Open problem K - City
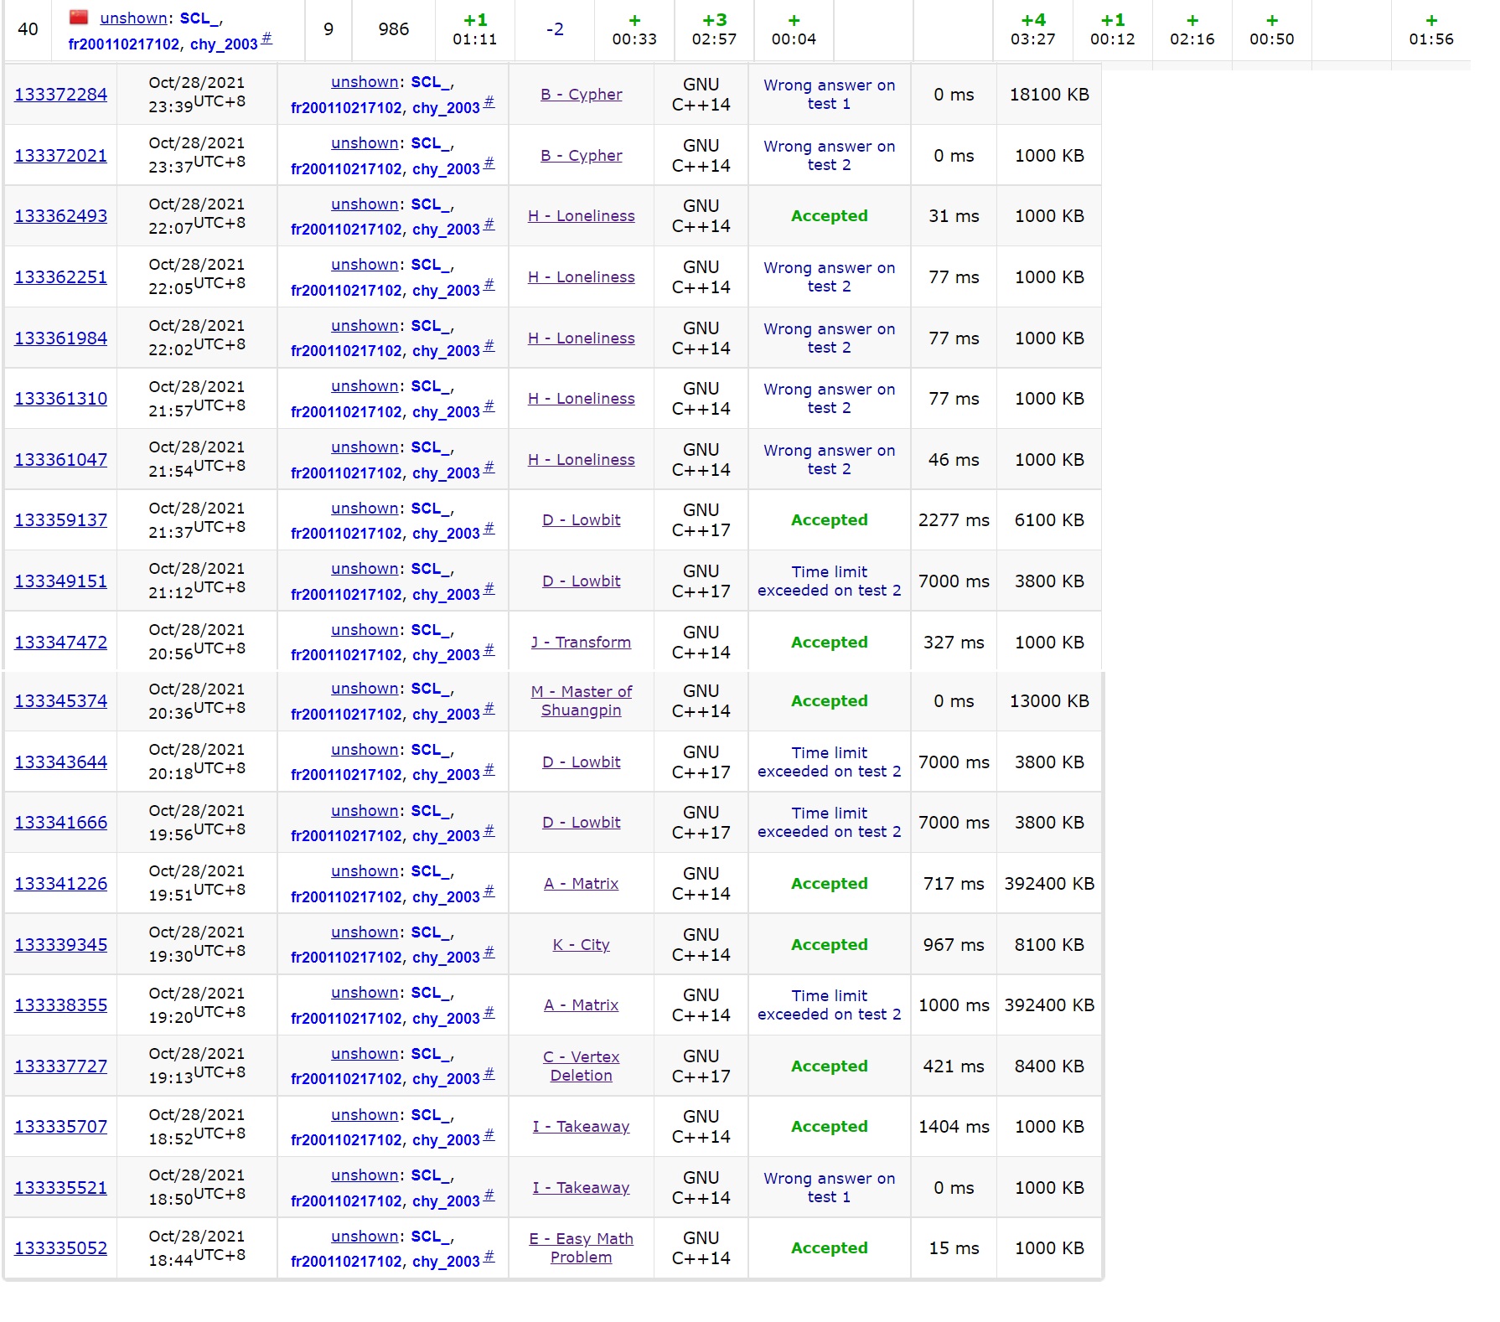 581,945
